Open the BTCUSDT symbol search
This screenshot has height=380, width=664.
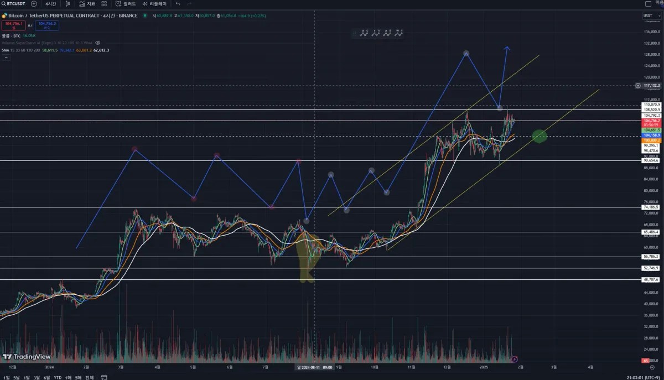point(15,3)
